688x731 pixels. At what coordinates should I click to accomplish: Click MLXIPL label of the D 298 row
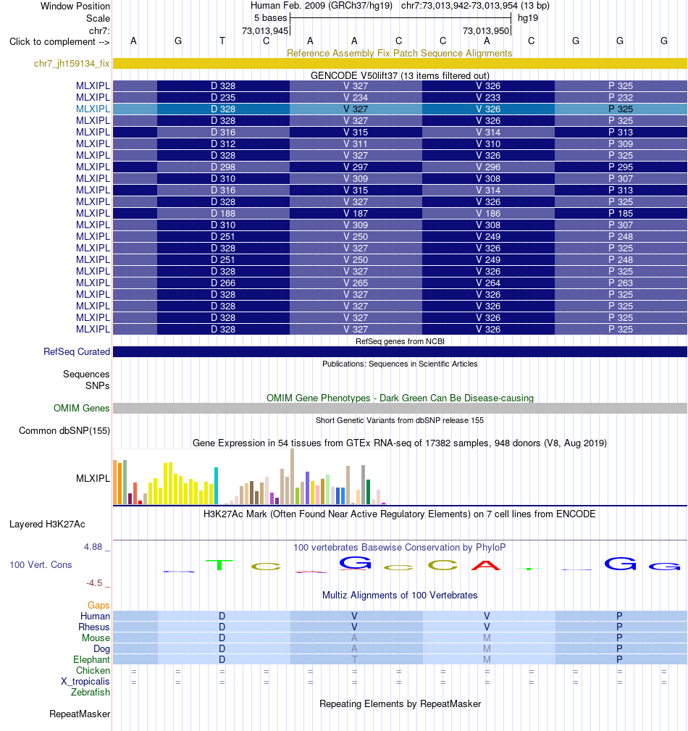[93, 167]
